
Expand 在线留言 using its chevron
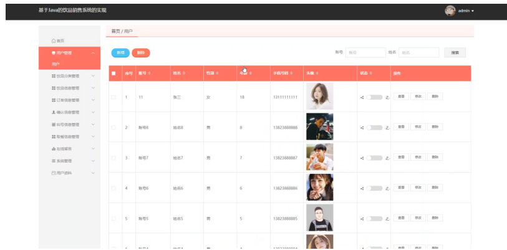click(x=93, y=149)
